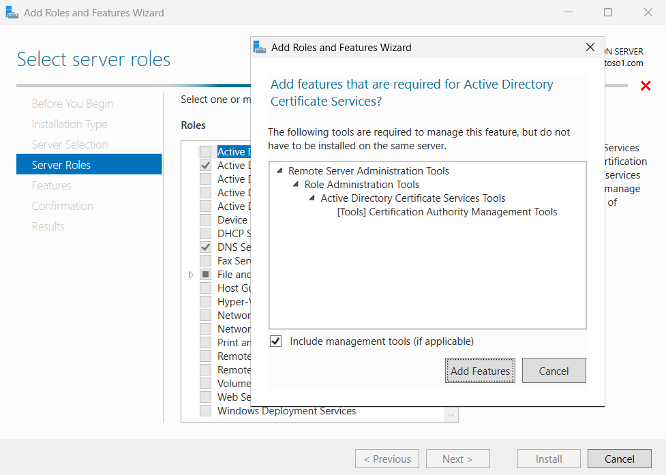Open the Confirmation step
This screenshot has height=475, width=666.
click(x=63, y=206)
